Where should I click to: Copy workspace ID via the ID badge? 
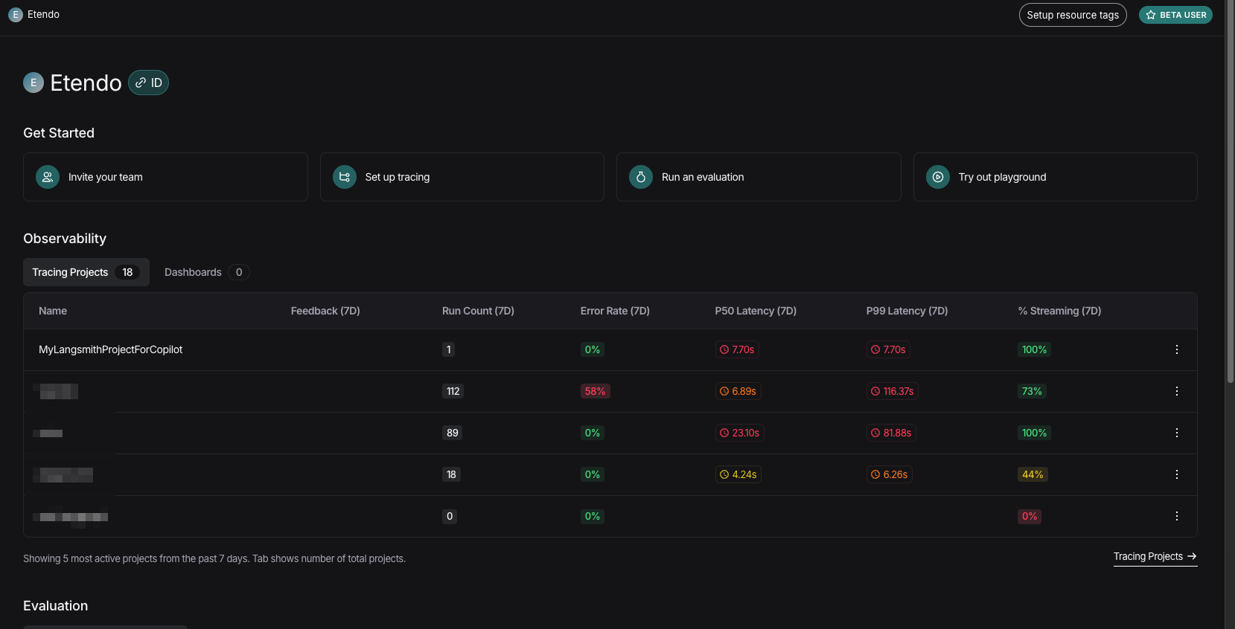tap(149, 83)
